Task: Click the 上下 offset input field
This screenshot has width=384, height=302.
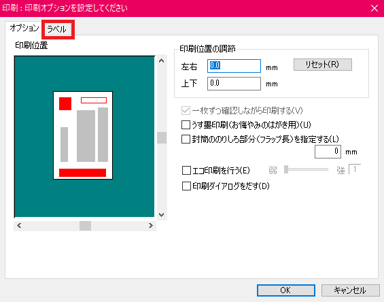Action: pos(234,84)
